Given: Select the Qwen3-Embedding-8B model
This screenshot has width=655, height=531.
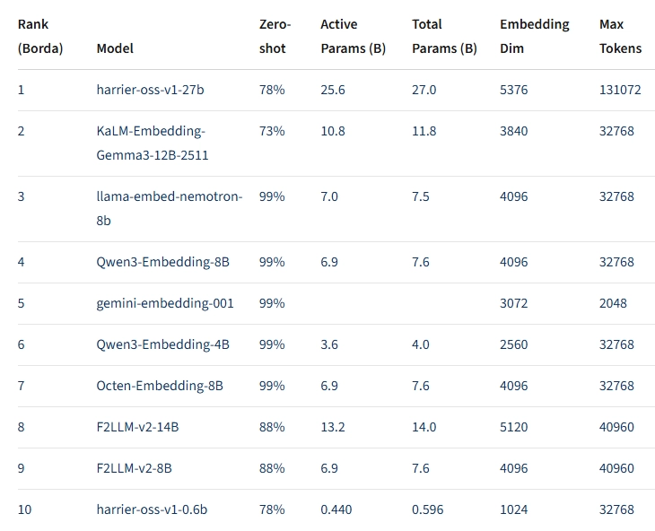Looking at the screenshot, I should (162, 262).
